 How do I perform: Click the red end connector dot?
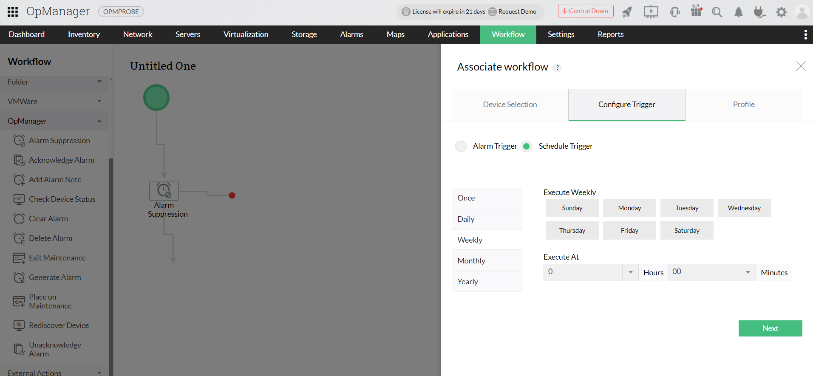coord(232,195)
